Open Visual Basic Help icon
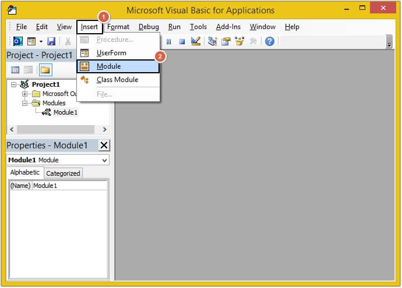The image size is (402, 288). pos(269,41)
